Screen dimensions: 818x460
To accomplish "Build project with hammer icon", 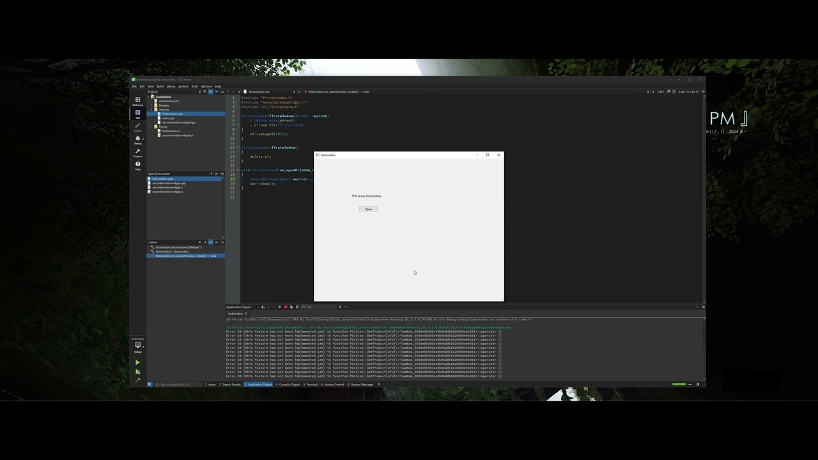I will (137, 380).
